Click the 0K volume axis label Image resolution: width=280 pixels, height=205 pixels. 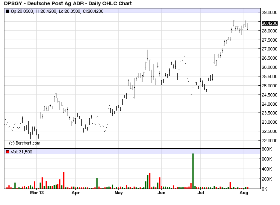point(264,189)
